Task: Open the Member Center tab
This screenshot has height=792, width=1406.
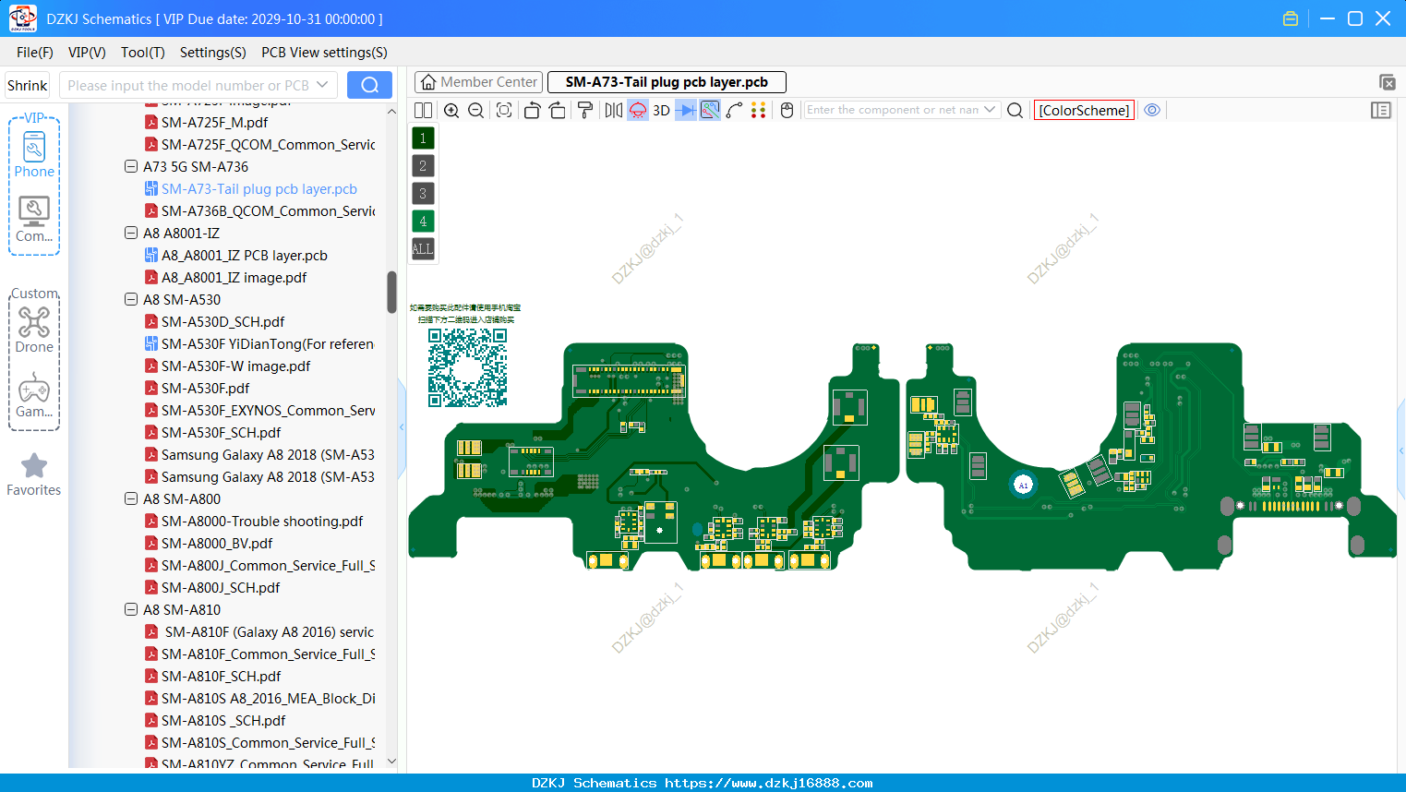Action: [478, 82]
